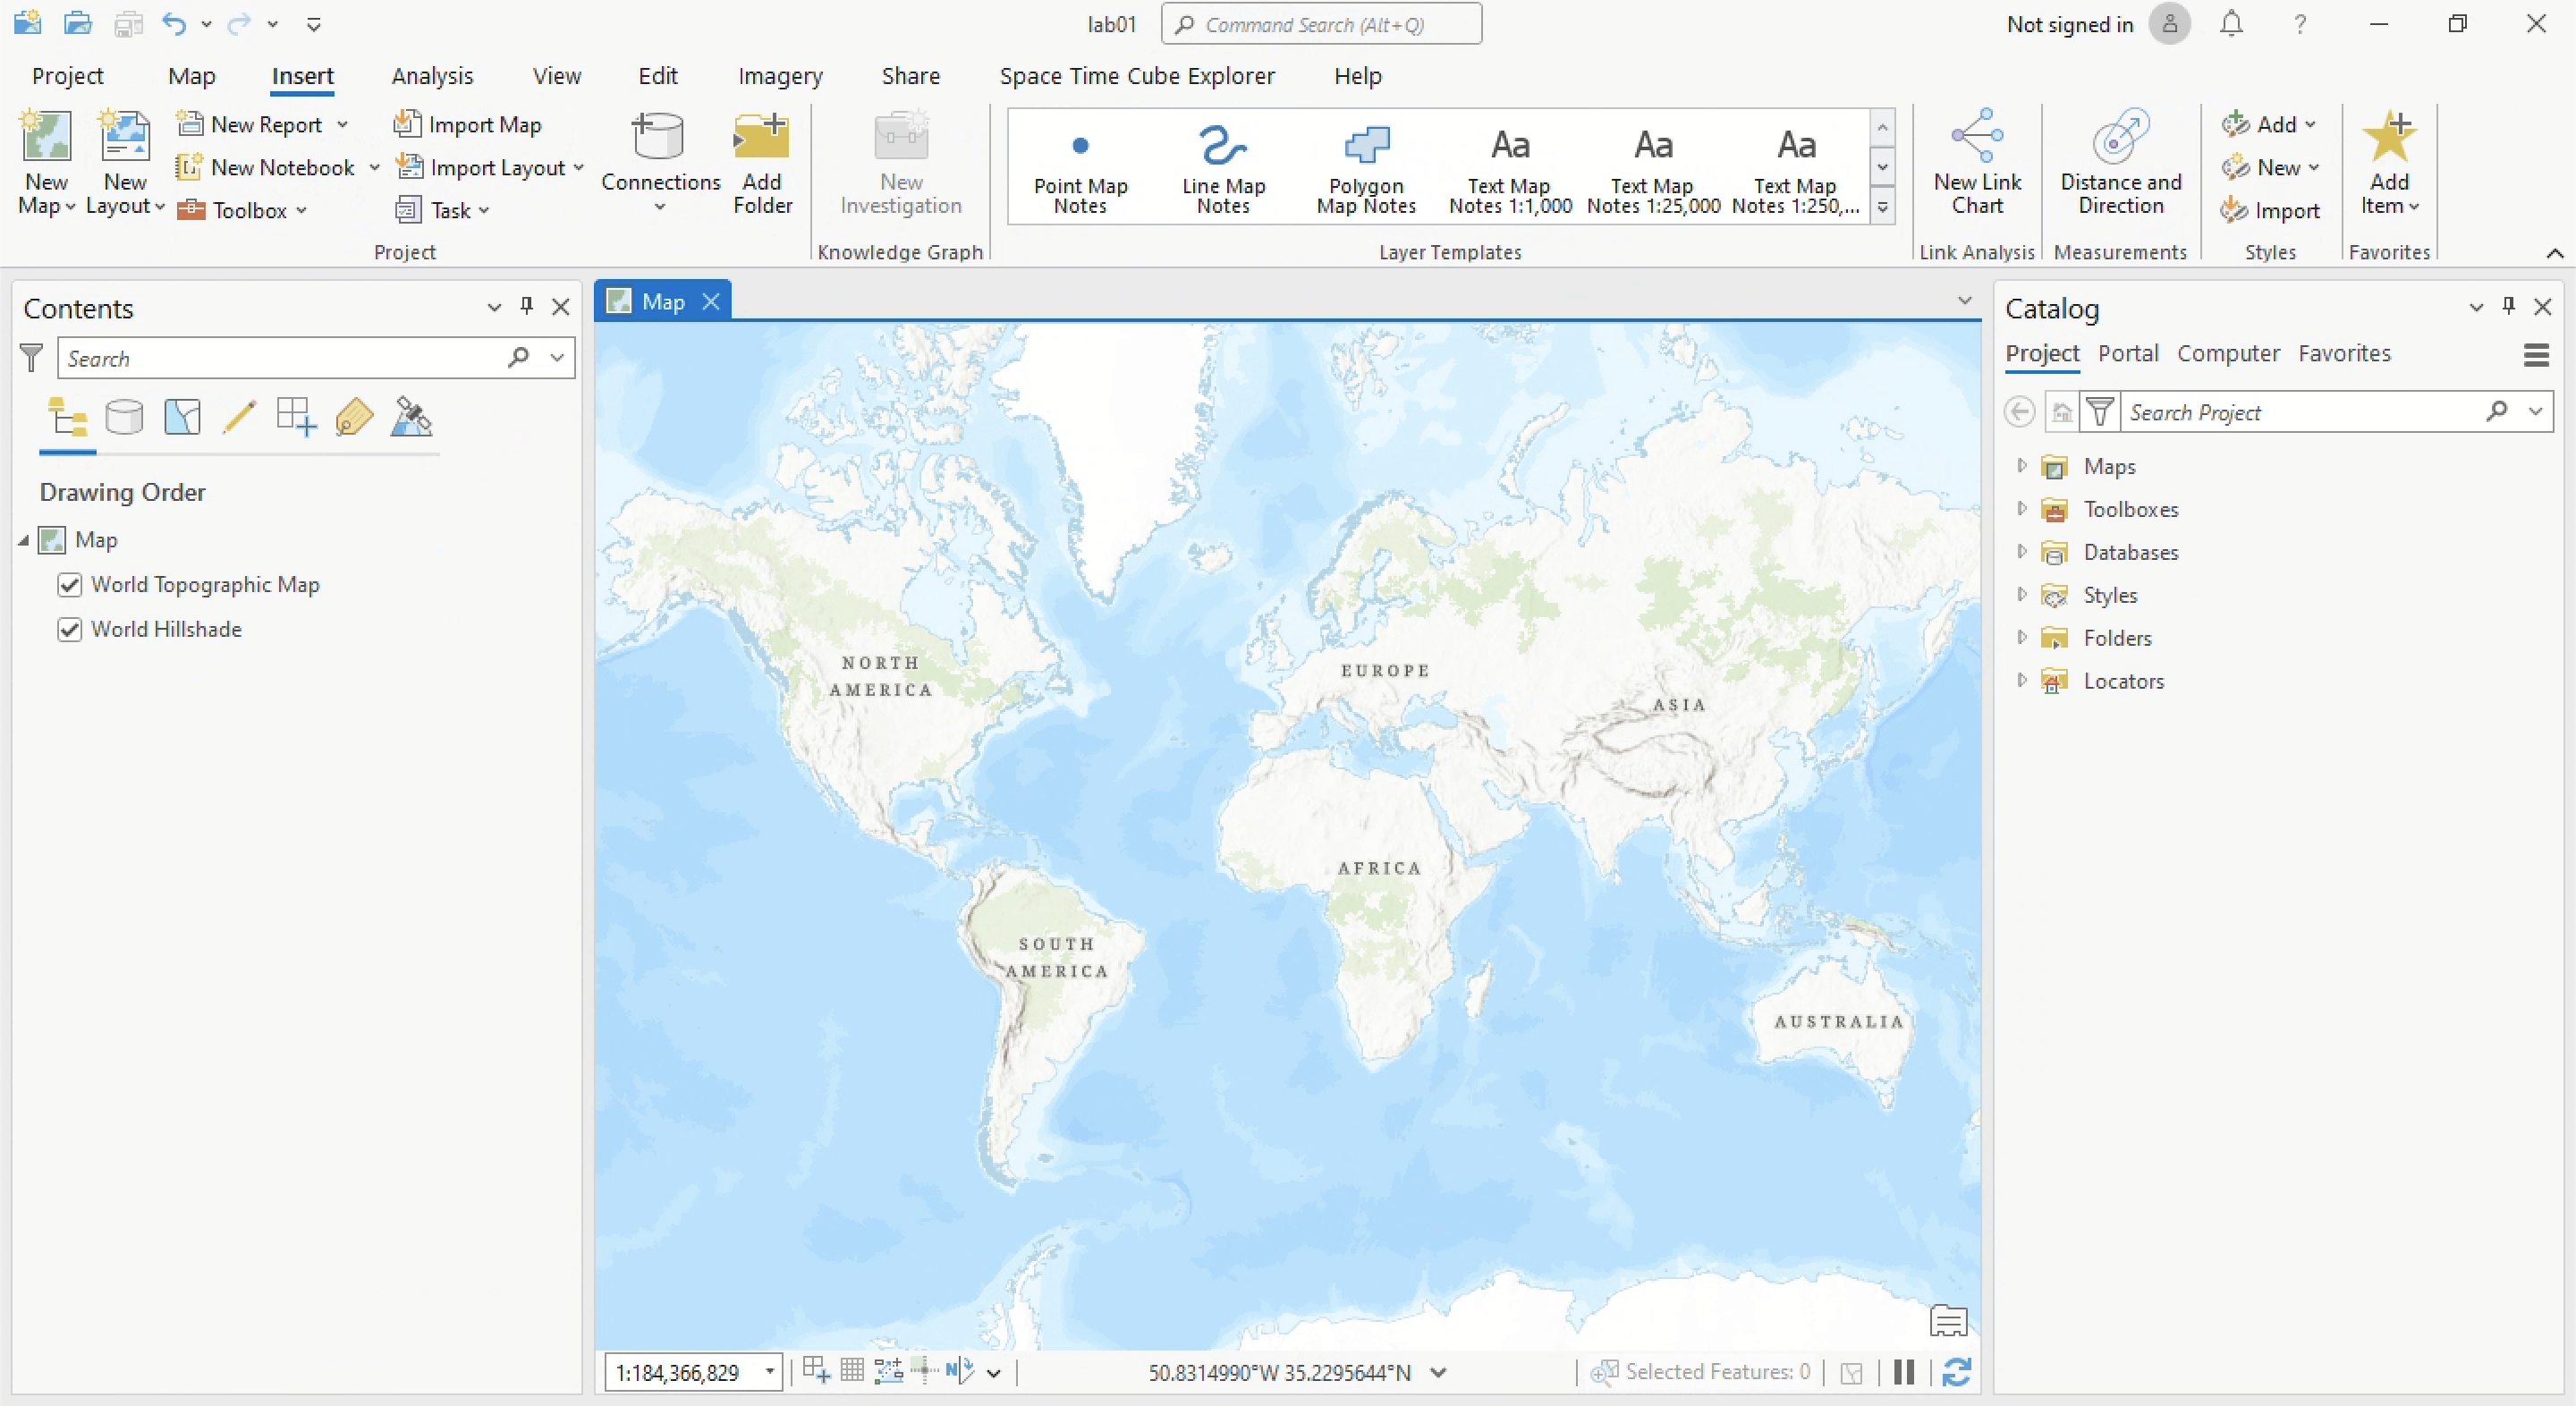Expand the Databases node in Catalog

2021,552
